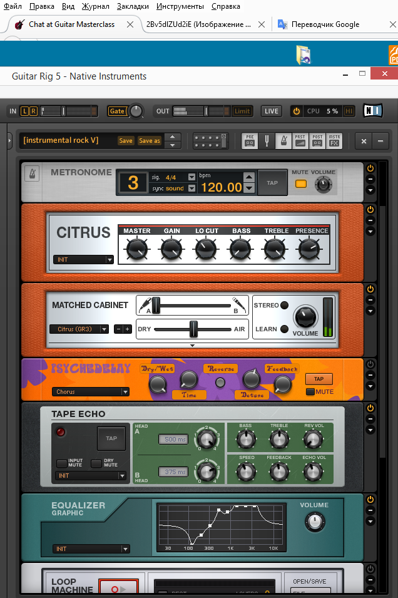Click the Tape Echo TAP button

click(x=111, y=438)
